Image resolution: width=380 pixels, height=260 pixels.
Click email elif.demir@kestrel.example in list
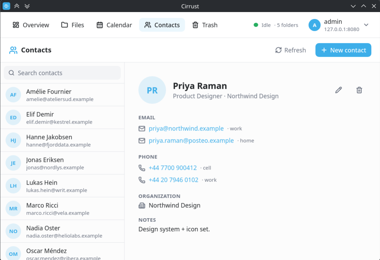[x=59, y=122]
